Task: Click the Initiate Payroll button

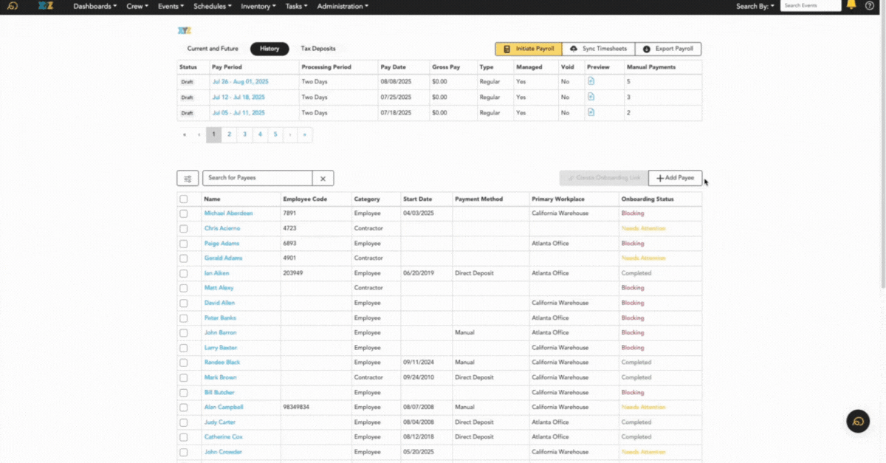Action: pos(528,49)
